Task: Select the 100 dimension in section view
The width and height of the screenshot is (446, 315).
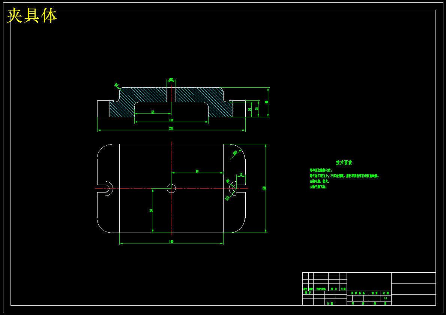Action: tap(171, 120)
